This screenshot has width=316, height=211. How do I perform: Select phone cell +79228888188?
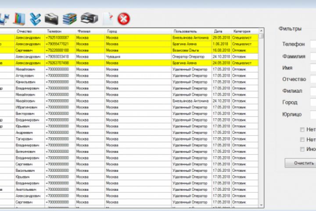tap(60, 50)
